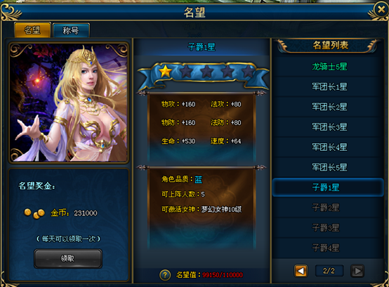This screenshot has width=389, height=287.
Task: Choose 军团长5星 from the list
Action: (328, 167)
